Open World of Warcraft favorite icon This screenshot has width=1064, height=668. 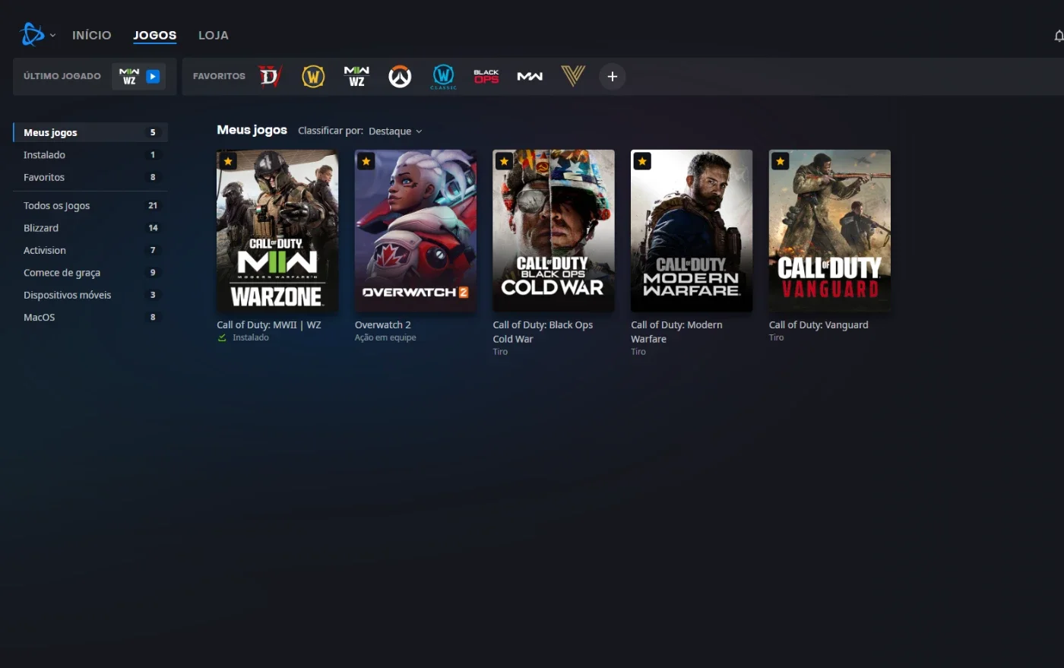(x=313, y=76)
